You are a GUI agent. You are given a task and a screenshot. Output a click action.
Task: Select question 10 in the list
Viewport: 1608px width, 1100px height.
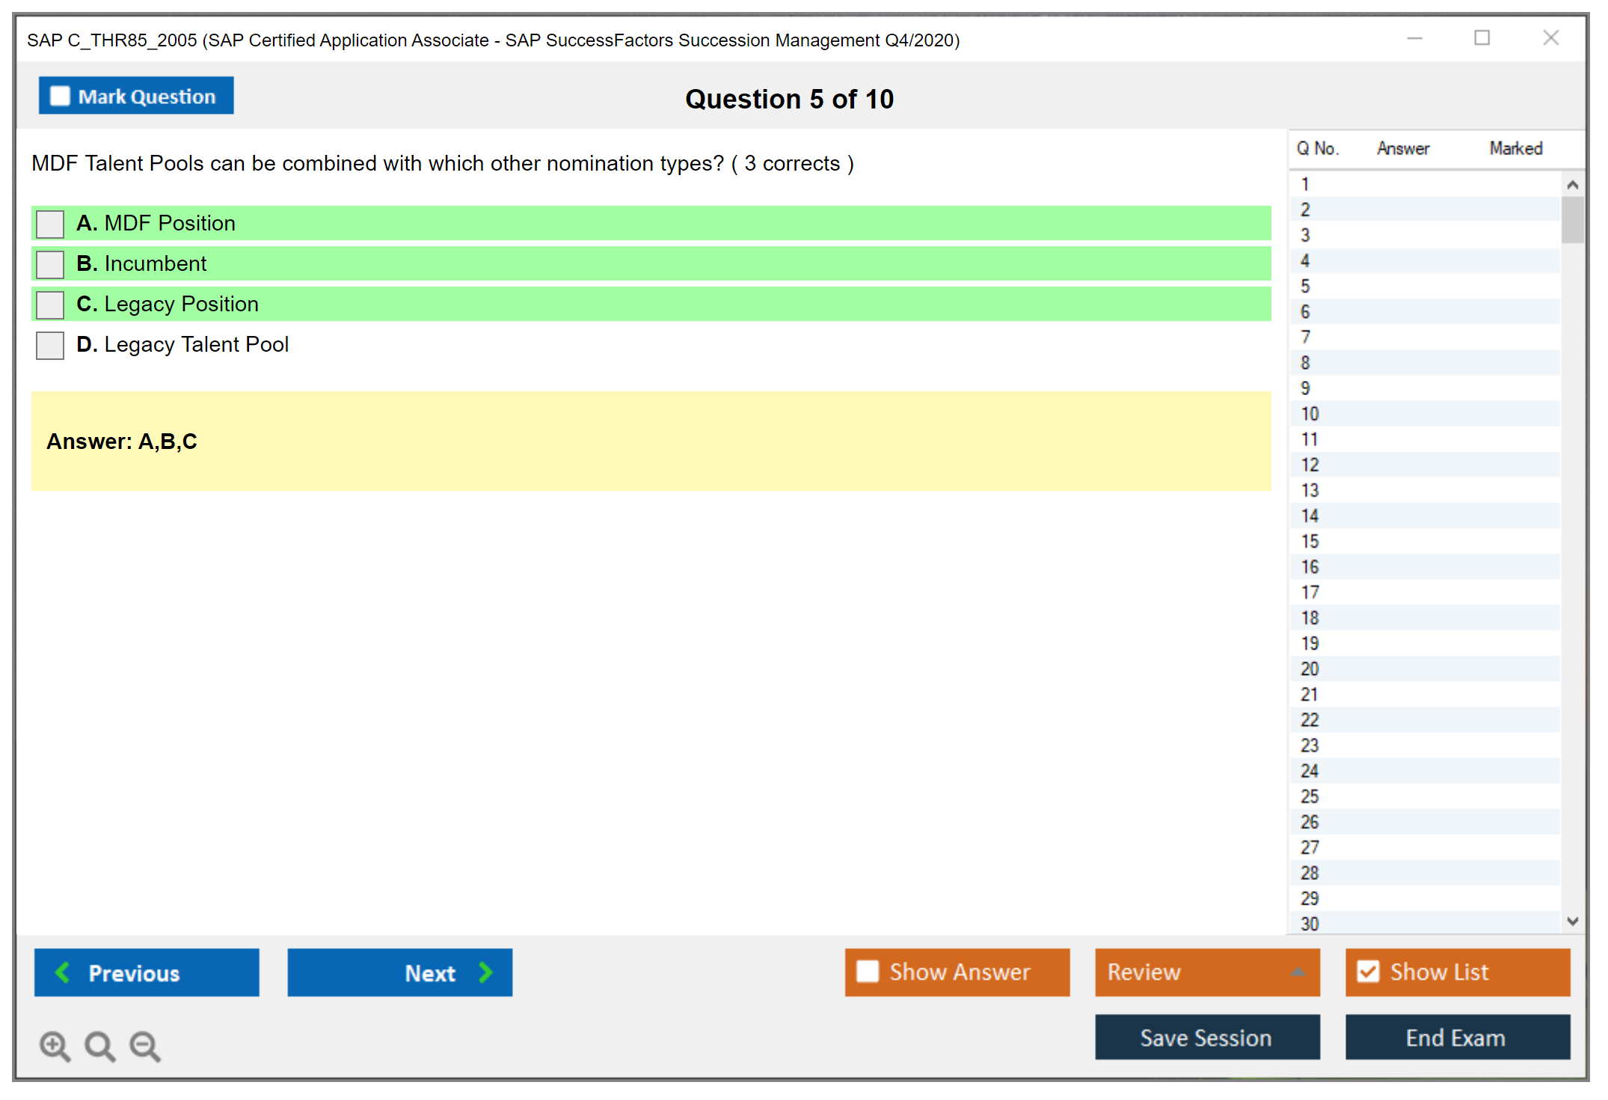pos(1310,414)
